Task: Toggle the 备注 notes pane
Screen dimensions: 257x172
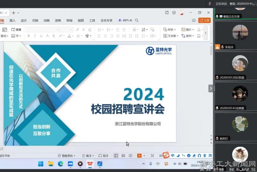Action: tap(88, 156)
